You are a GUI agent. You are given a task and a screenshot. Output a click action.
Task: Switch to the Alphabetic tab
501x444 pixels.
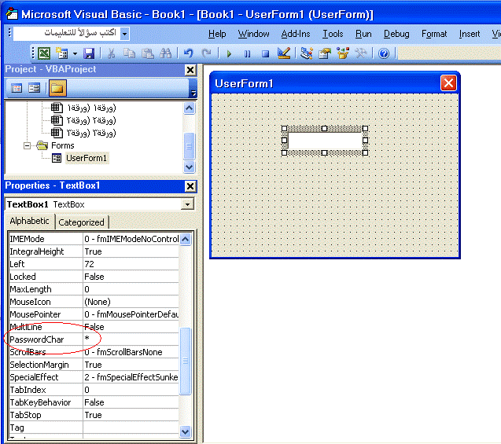[29, 221]
